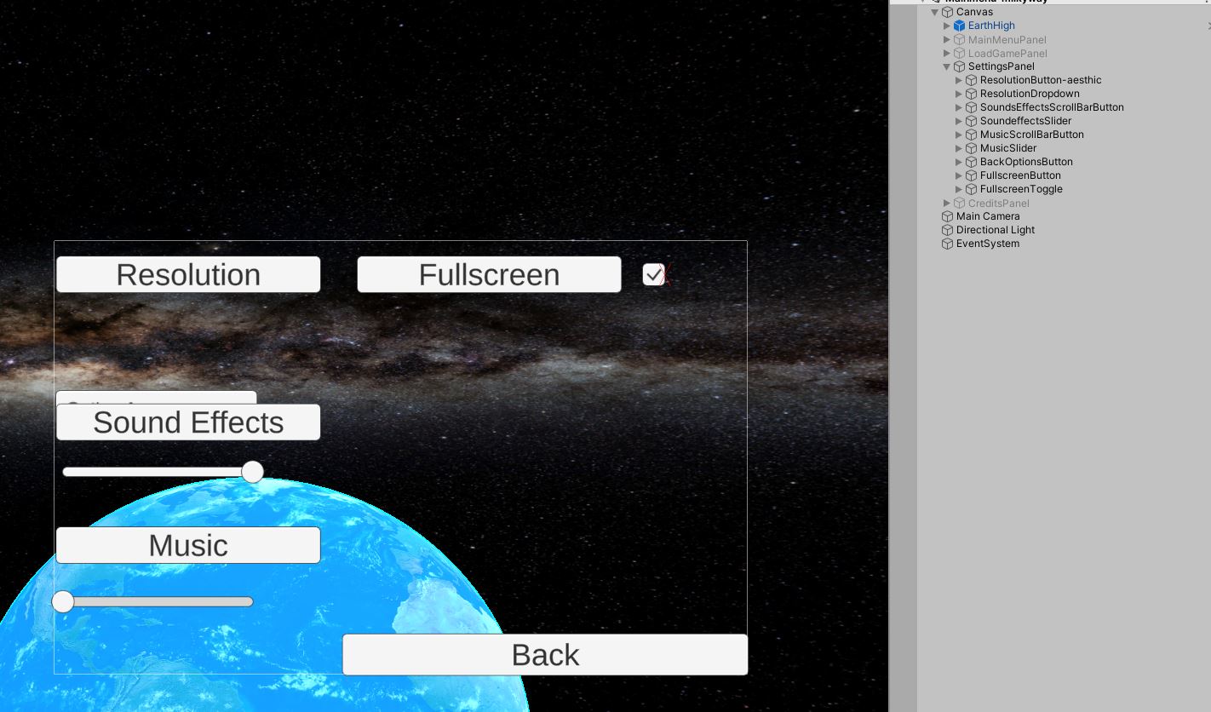Image resolution: width=1211 pixels, height=712 pixels.
Task: Click the blue EarthHigh prefab icon
Action: tap(959, 26)
